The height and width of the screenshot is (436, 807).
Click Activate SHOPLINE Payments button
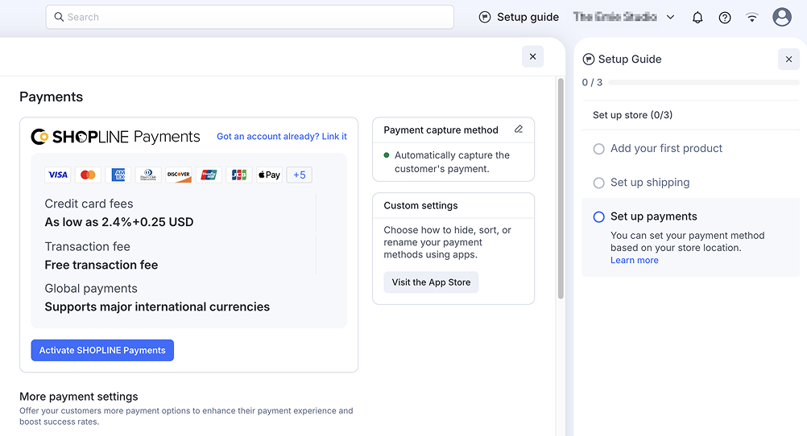(x=102, y=350)
